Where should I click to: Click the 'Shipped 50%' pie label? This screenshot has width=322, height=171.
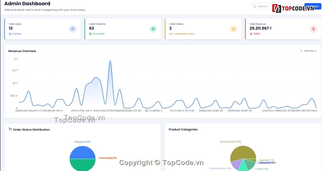83,142
